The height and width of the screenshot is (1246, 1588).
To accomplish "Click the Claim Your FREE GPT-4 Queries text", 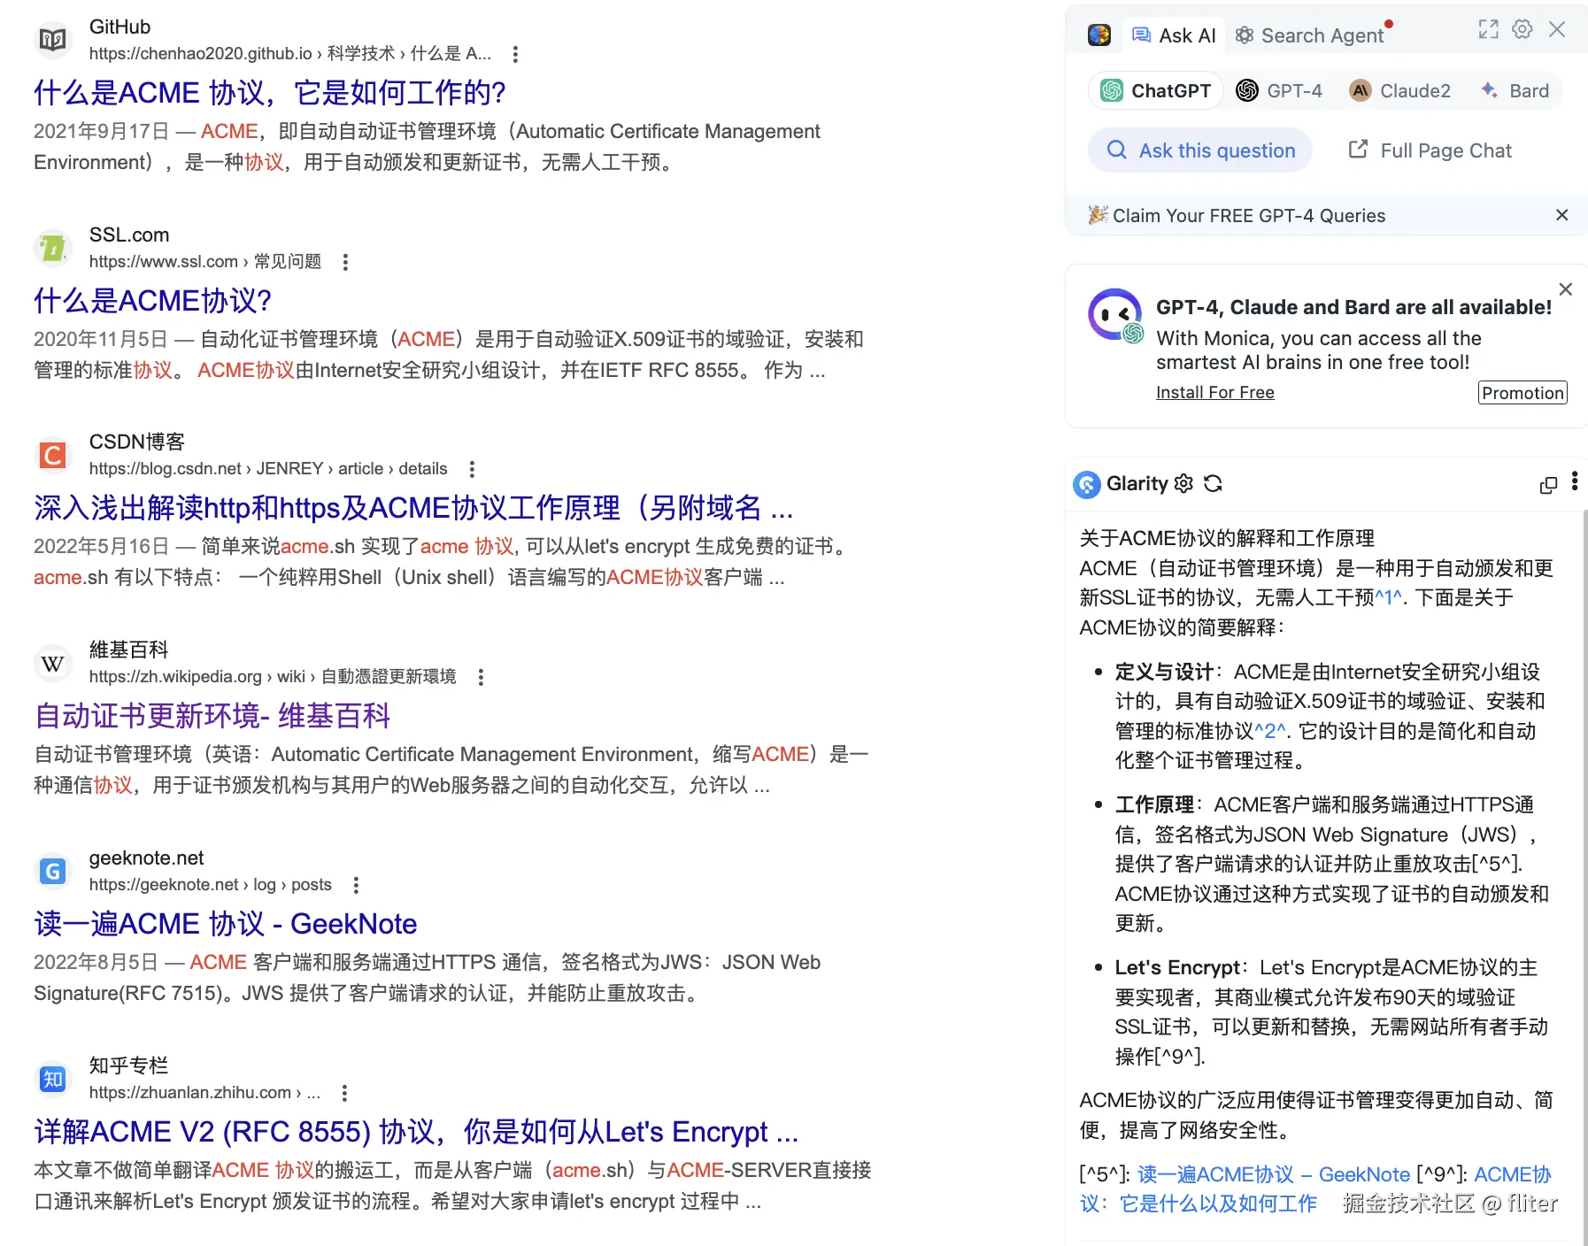I will (x=1249, y=215).
